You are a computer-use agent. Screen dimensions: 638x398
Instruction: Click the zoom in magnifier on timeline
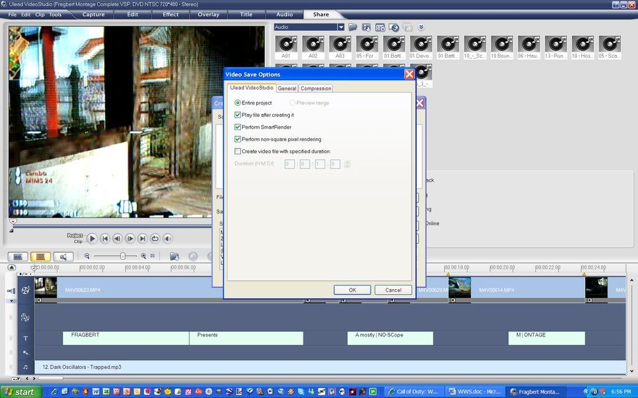click(143, 256)
